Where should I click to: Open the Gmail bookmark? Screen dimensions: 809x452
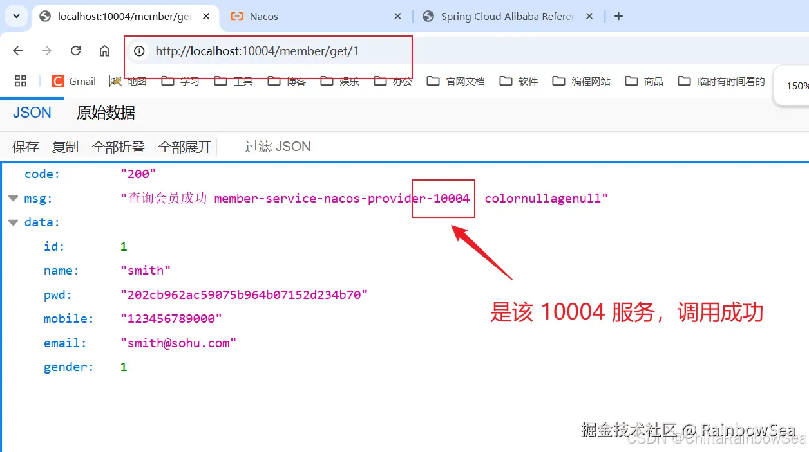coord(73,80)
